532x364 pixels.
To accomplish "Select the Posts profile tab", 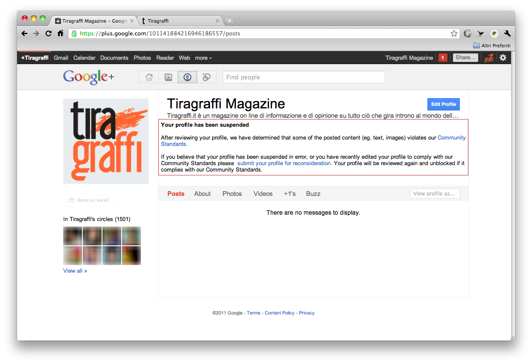I will point(176,194).
